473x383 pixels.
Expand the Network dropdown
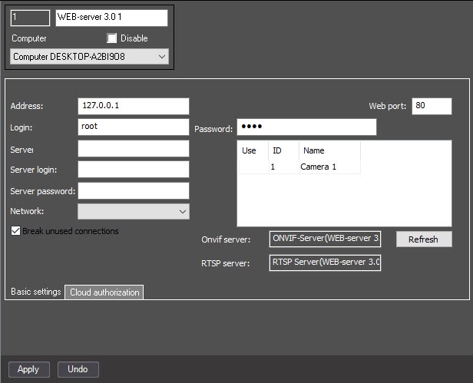(x=134, y=211)
